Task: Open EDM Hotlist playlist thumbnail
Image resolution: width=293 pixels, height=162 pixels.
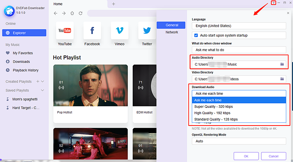Action: (144, 85)
